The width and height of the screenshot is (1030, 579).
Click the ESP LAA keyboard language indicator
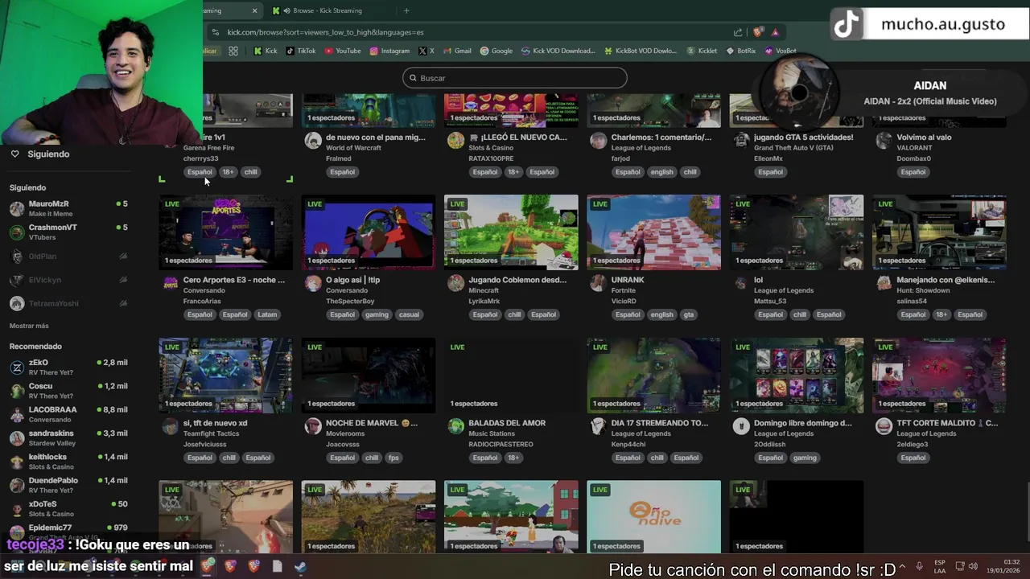(x=940, y=566)
